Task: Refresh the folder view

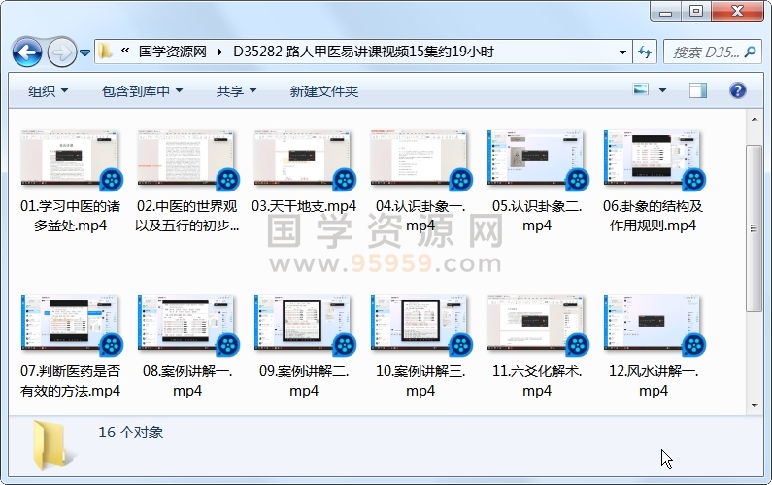Action: point(645,52)
